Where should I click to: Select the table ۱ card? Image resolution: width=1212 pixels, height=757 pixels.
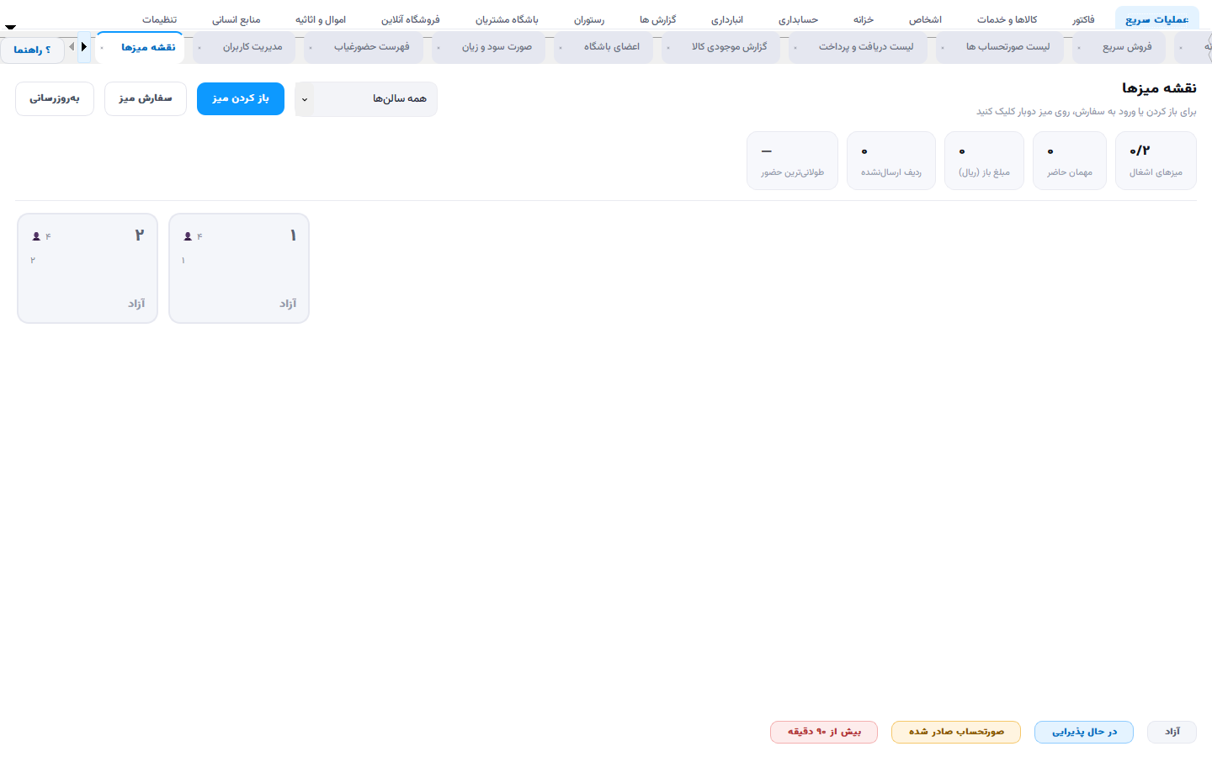(239, 268)
